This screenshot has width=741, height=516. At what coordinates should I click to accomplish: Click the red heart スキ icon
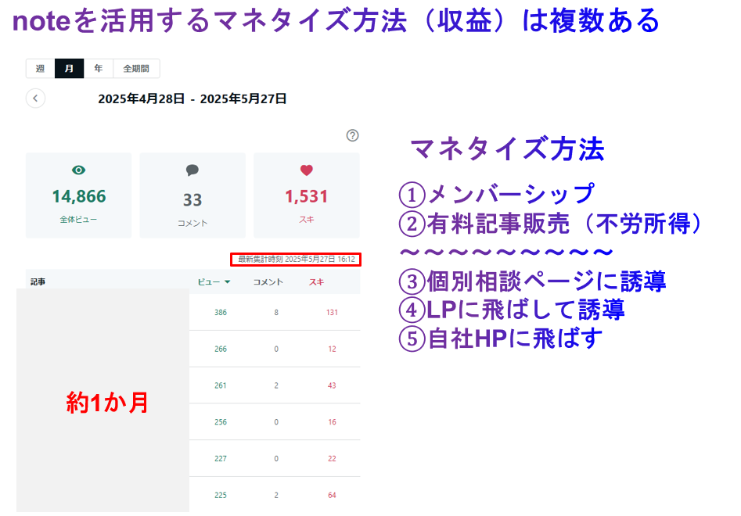[307, 170]
